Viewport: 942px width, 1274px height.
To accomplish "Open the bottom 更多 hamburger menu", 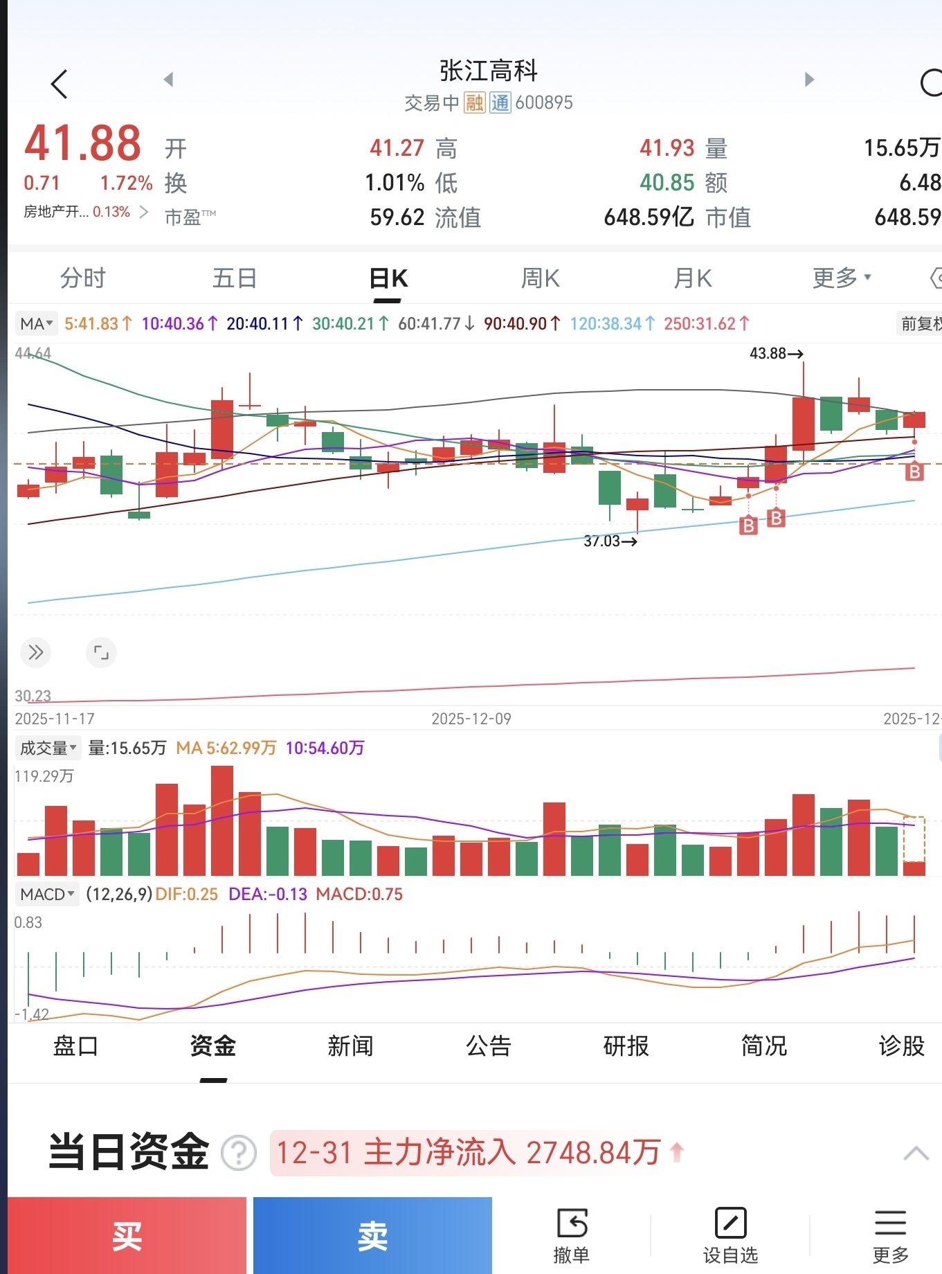I will pyautogui.click(x=890, y=1236).
